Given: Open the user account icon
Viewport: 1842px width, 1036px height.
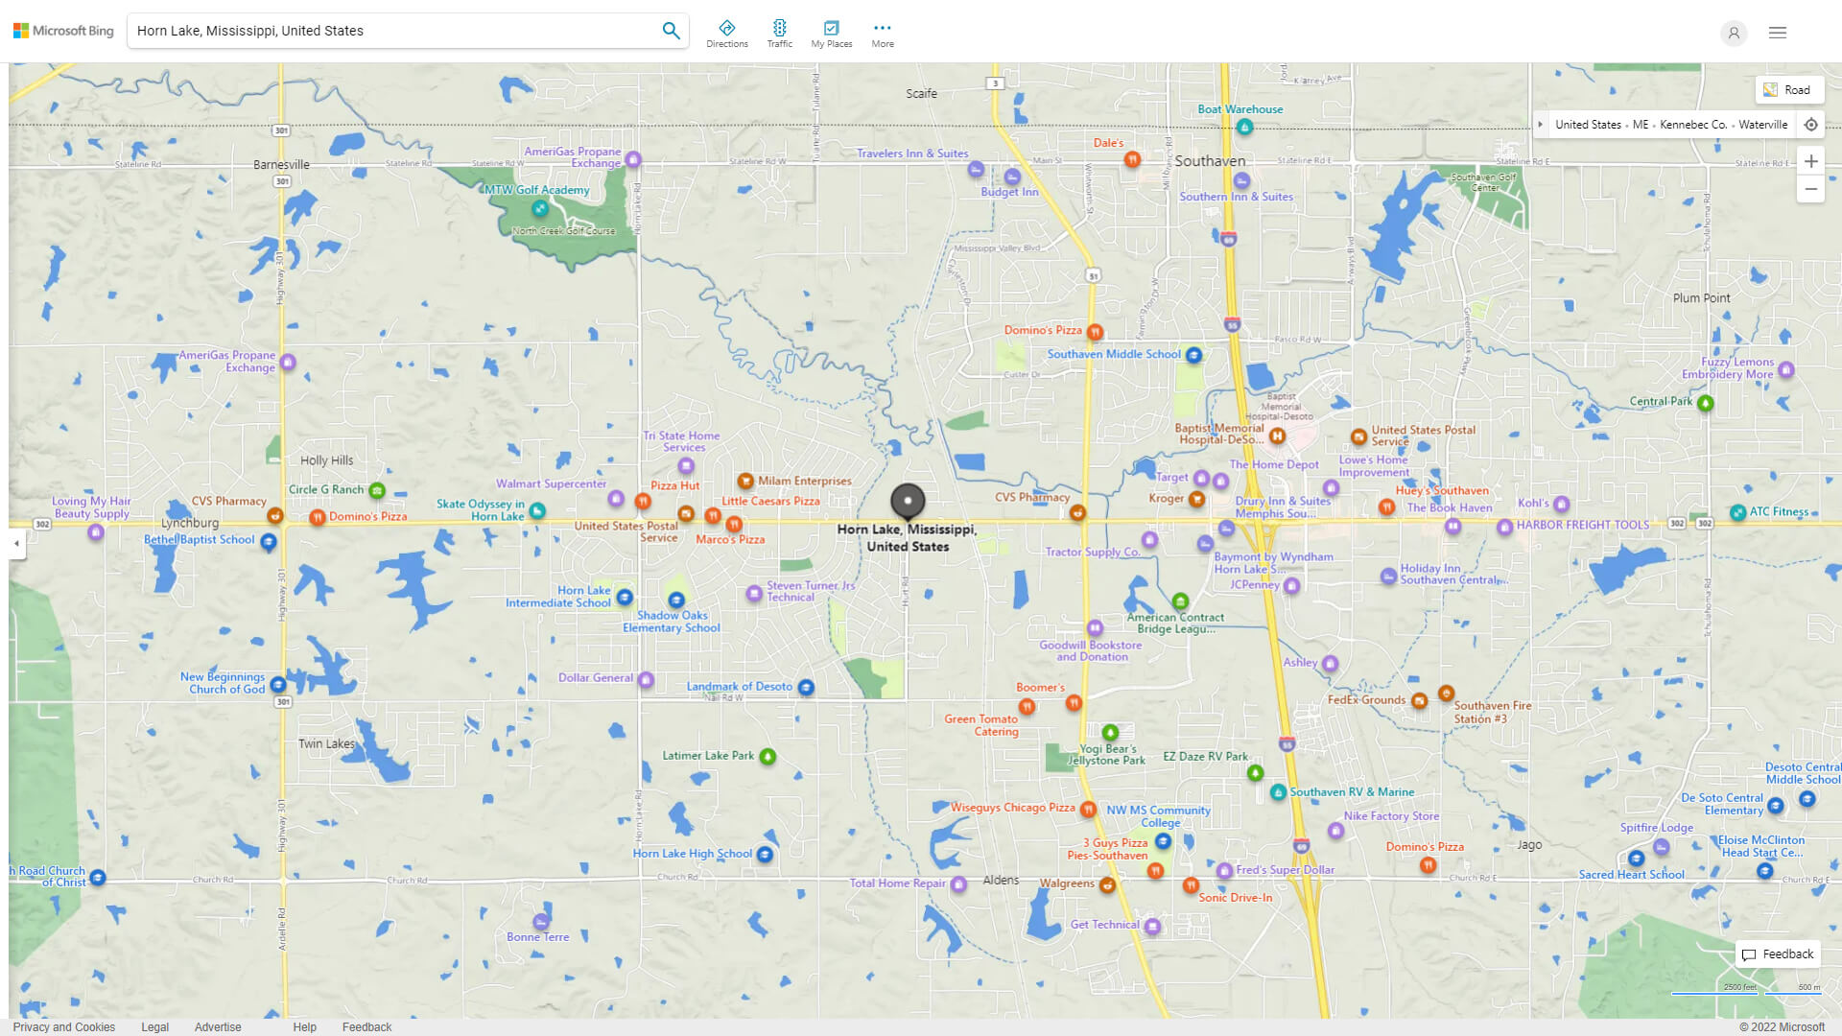Looking at the screenshot, I should [x=1734, y=34].
